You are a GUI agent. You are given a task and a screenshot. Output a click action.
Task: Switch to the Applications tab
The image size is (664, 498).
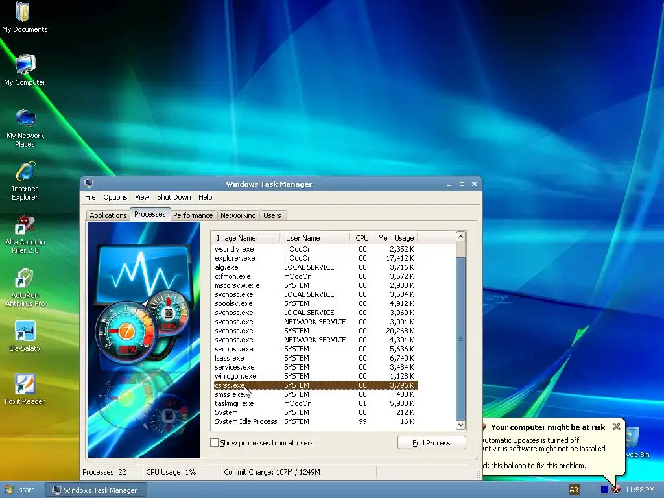(108, 215)
